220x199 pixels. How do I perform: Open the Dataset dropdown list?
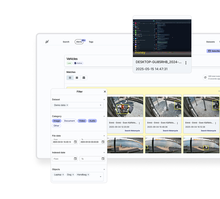101,105
